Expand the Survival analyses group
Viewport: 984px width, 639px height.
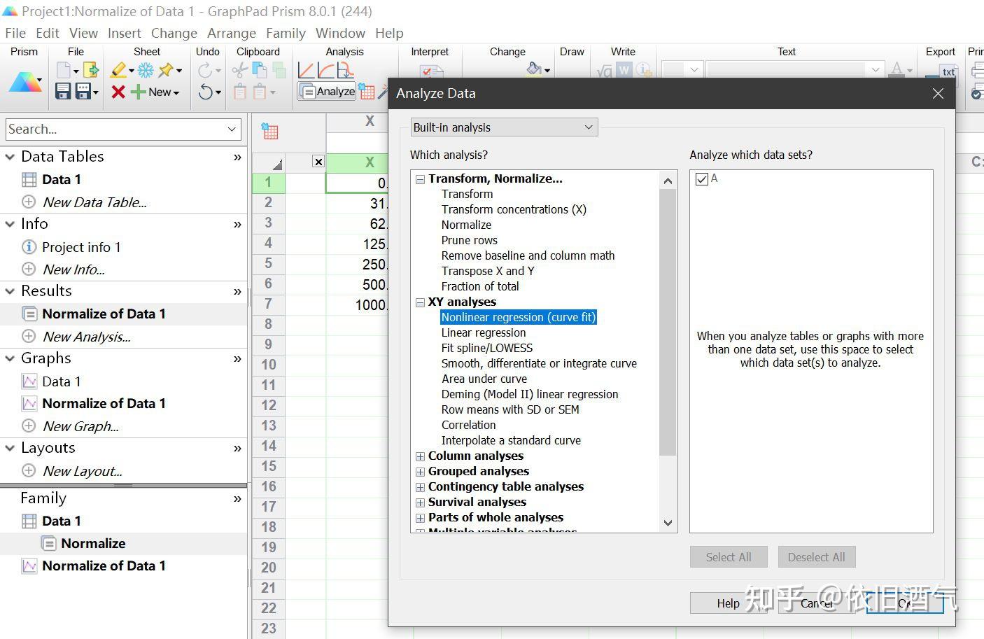(420, 503)
